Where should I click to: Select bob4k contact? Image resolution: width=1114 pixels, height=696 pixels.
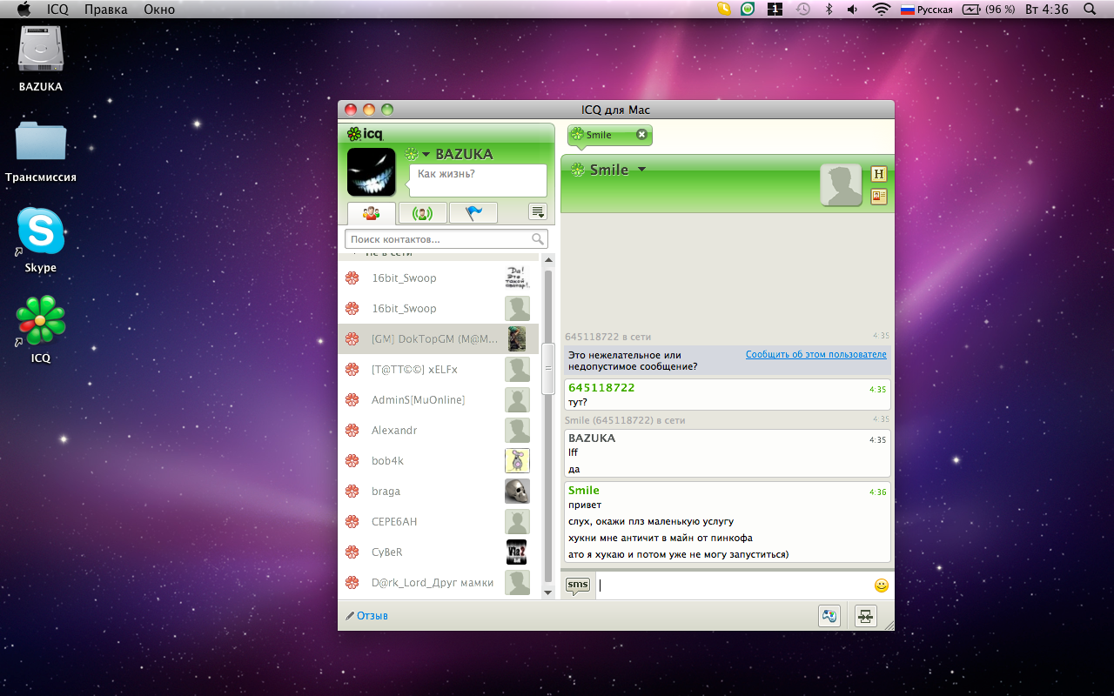point(439,460)
